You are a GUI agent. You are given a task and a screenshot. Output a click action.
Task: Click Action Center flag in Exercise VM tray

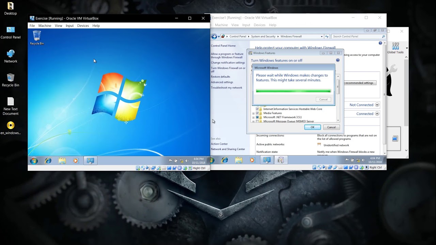(171, 161)
